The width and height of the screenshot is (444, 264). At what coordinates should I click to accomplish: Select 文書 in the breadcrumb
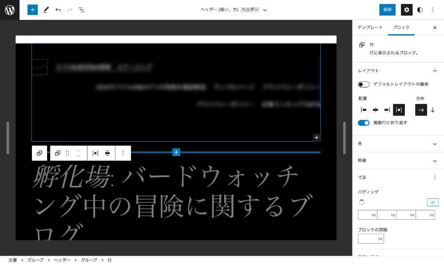[x=12, y=260]
